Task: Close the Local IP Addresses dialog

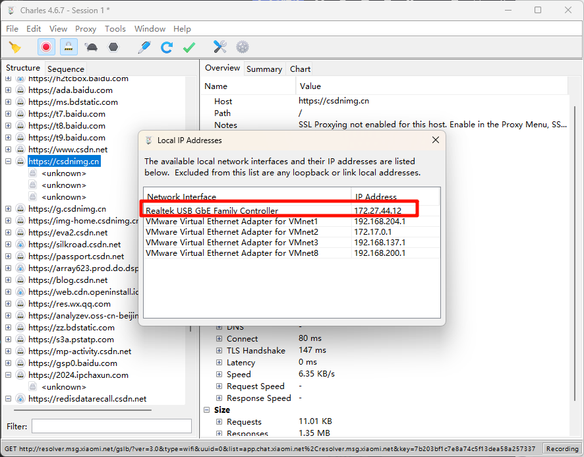Action: tap(435, 140)
